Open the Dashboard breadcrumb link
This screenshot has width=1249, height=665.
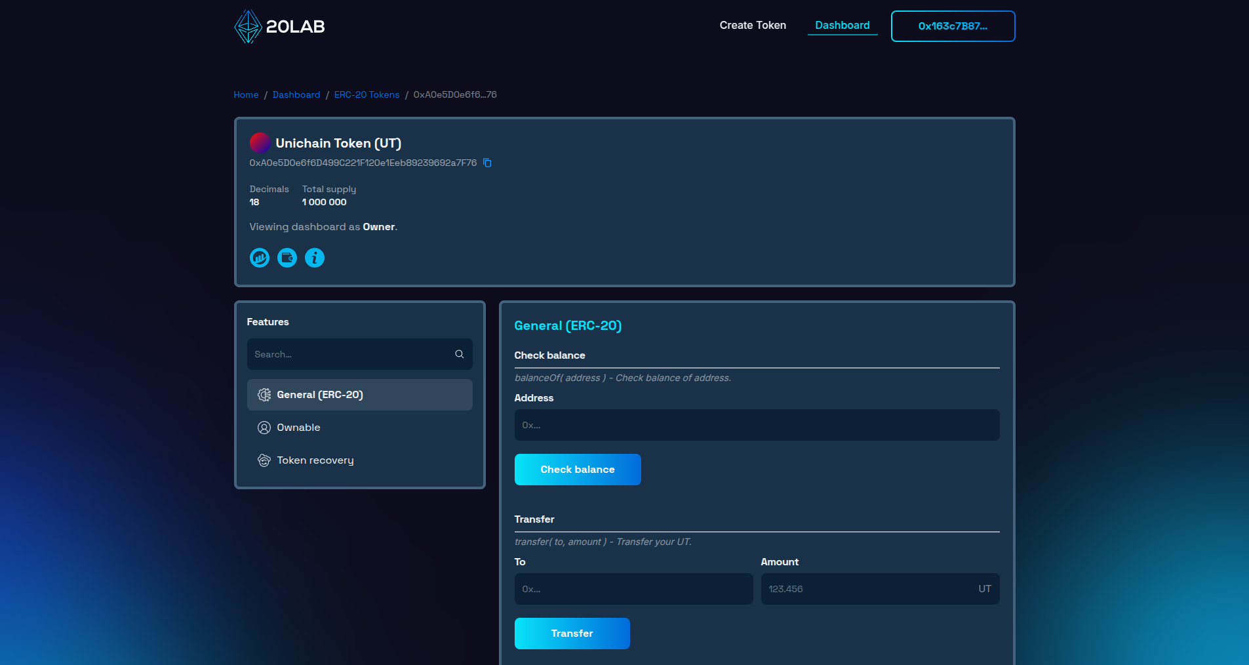click(x=296, y=94)
